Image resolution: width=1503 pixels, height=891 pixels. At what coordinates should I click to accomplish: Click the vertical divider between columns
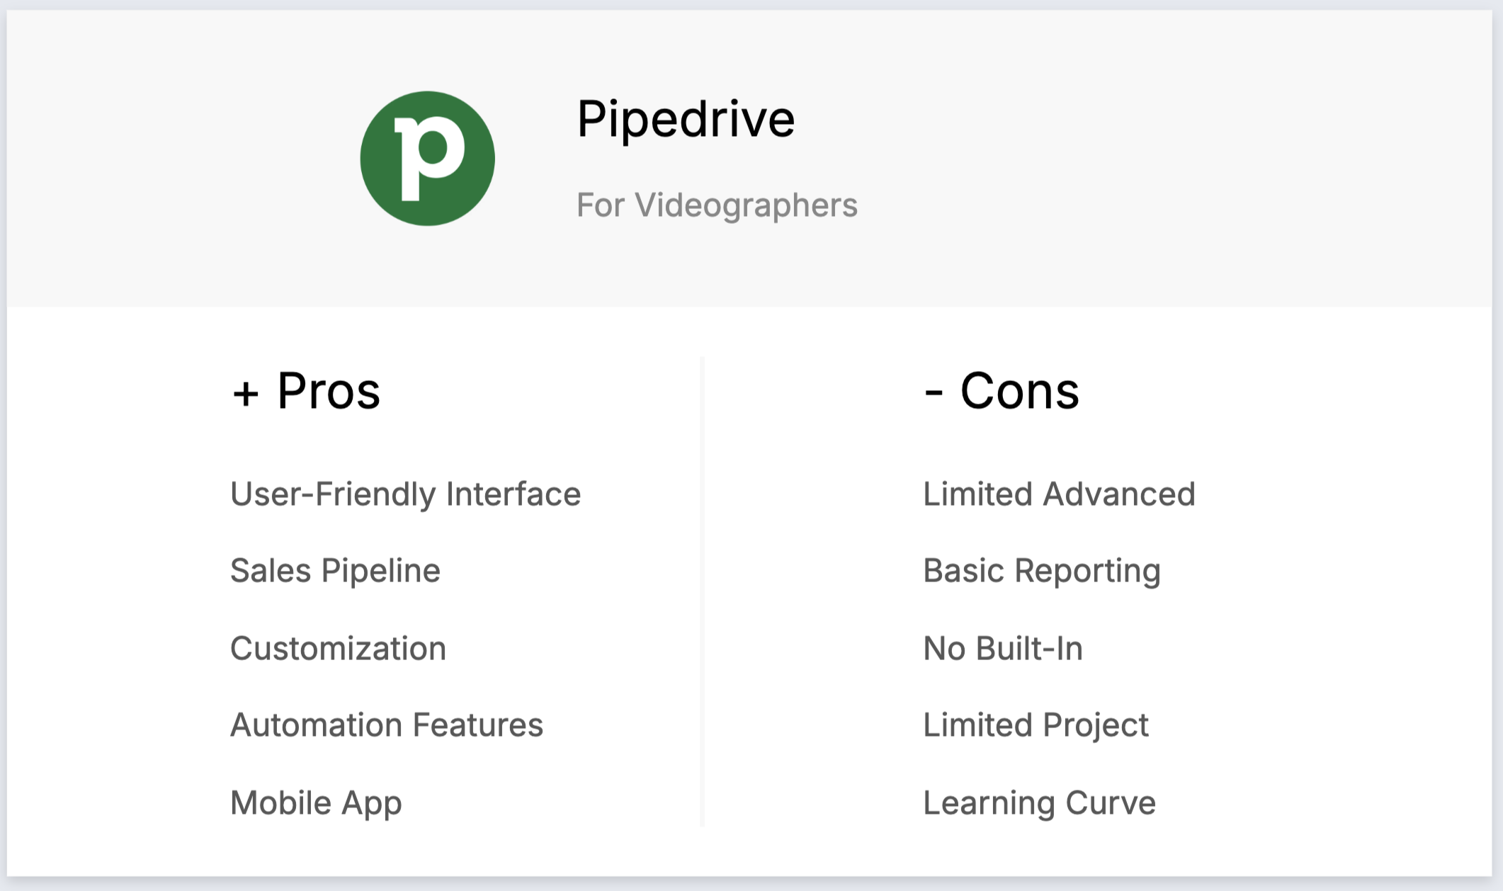coord(702,591)
